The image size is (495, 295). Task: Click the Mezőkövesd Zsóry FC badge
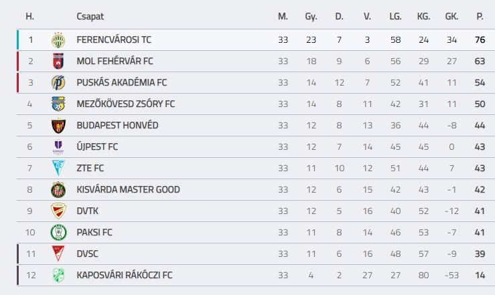coord(58,104)
